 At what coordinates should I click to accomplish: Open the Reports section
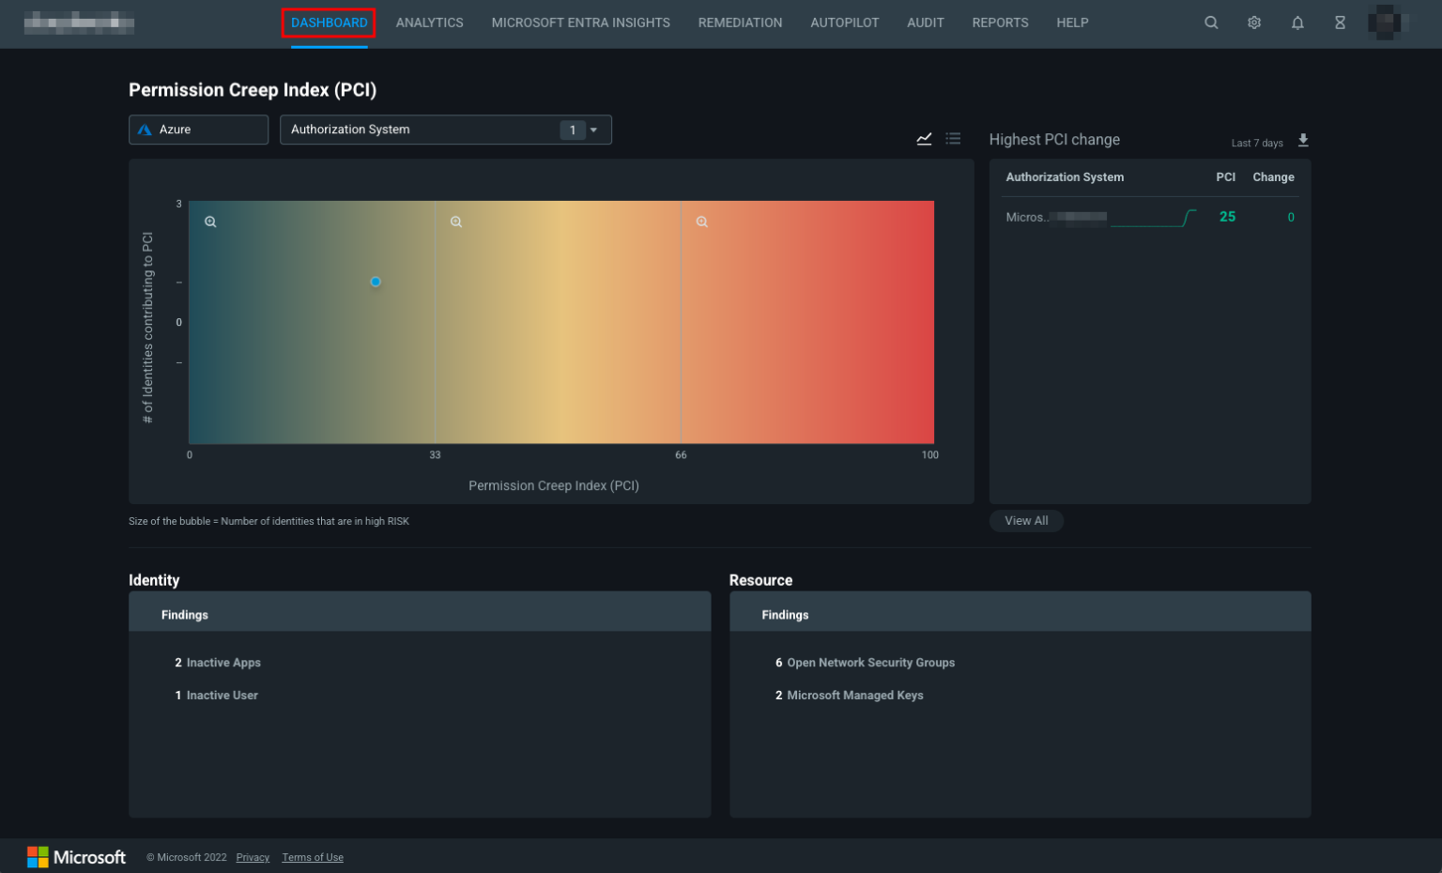coord(1000,23)
